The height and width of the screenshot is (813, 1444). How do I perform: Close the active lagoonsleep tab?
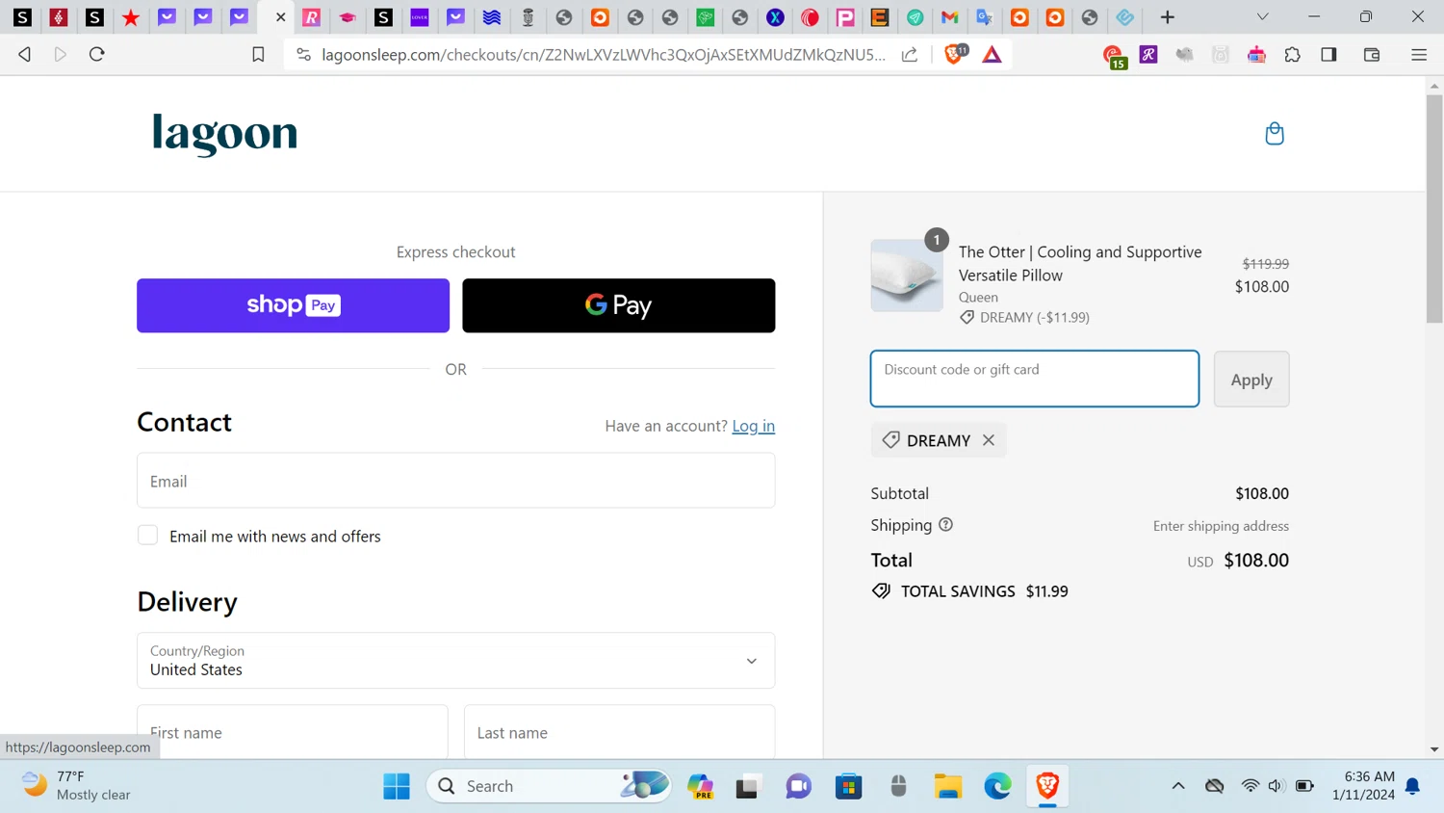pos(280,17)
